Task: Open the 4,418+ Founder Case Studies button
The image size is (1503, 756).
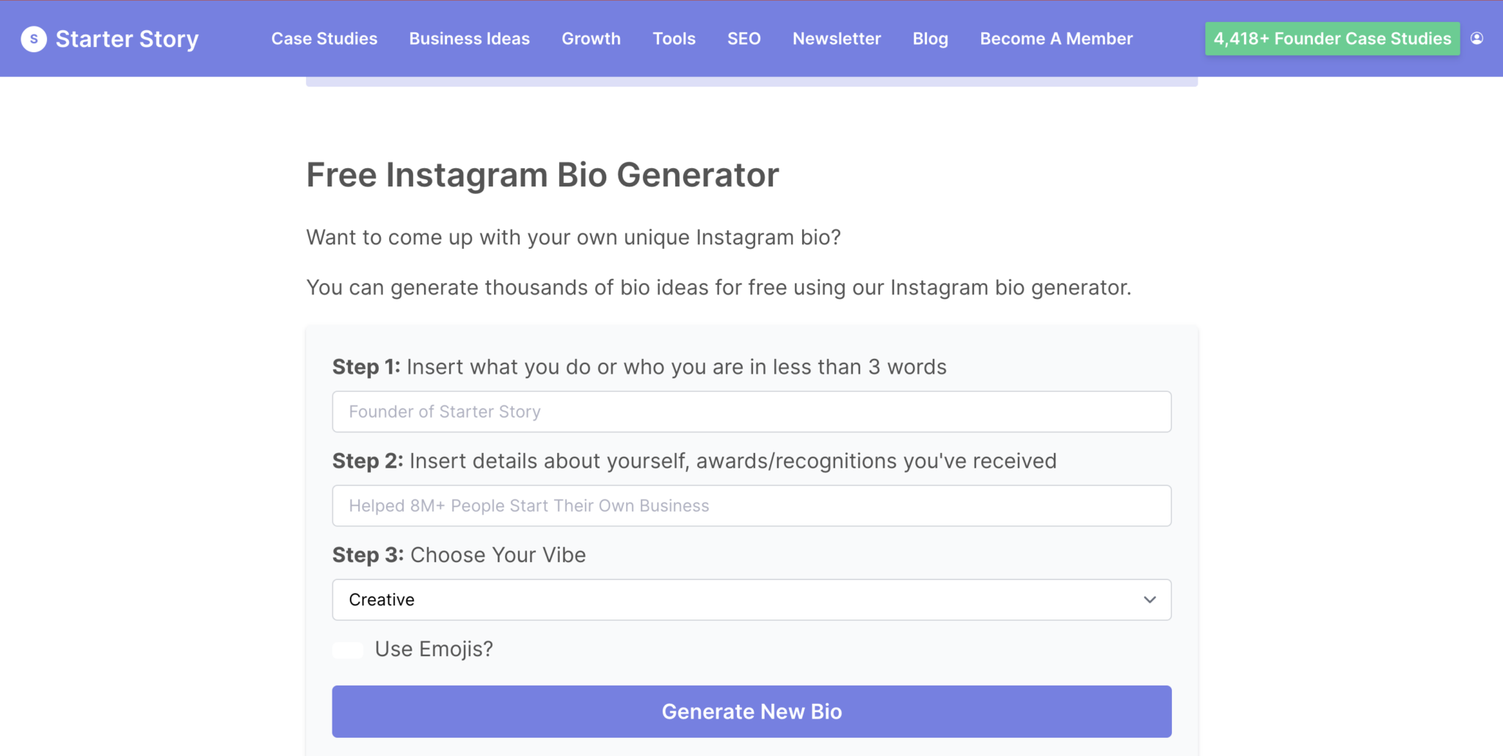Action: tap(1331, 39)
